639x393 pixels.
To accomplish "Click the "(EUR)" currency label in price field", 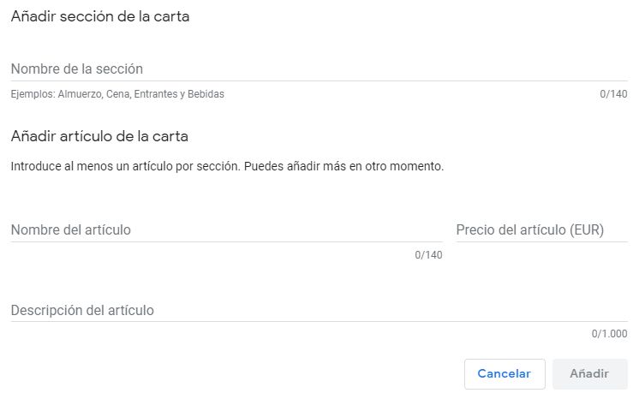I will [x=587, y=229].
